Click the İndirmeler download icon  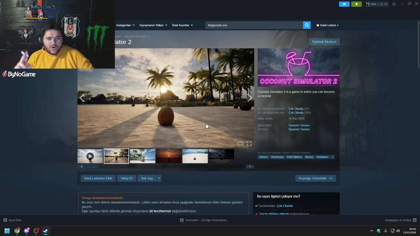182,220
